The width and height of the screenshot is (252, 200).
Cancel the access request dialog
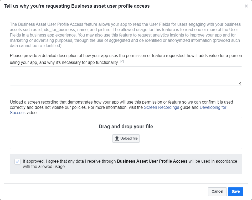217,192
